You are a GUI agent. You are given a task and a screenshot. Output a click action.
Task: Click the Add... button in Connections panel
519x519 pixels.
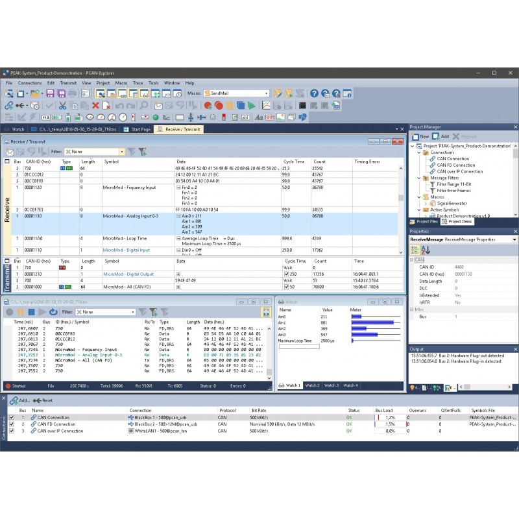[20, 400]
